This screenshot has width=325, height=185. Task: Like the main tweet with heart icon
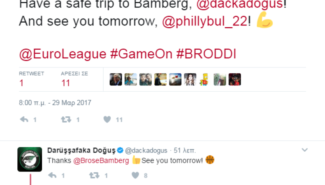point(107,120)
